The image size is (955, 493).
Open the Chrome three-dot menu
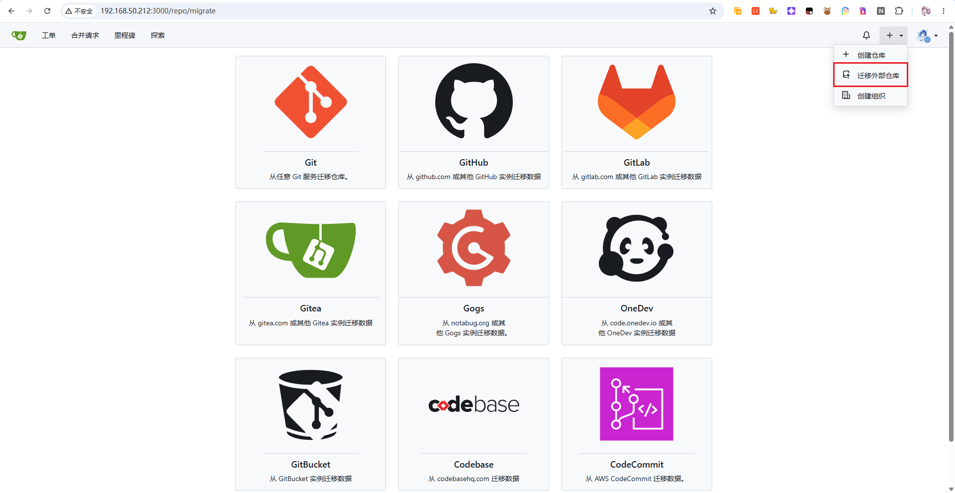[944, 11]
